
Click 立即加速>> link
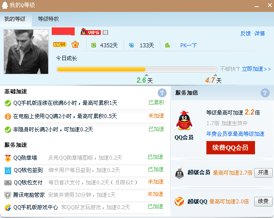(256, 69)
